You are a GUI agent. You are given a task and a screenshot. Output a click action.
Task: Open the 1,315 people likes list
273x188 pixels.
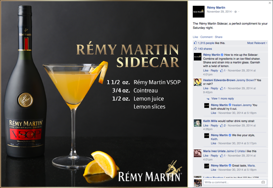(206, 43)
